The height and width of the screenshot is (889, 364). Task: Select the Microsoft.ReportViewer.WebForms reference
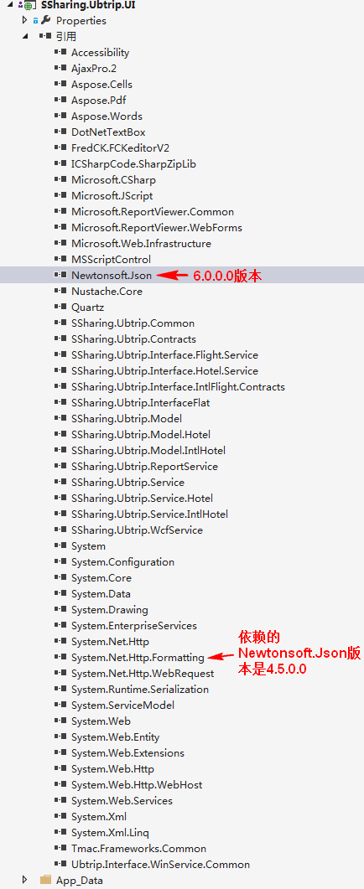[x=157, y=227]
